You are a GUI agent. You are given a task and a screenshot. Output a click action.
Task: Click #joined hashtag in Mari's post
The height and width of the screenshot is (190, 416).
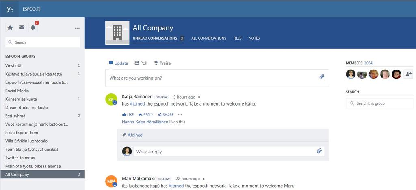176,186
